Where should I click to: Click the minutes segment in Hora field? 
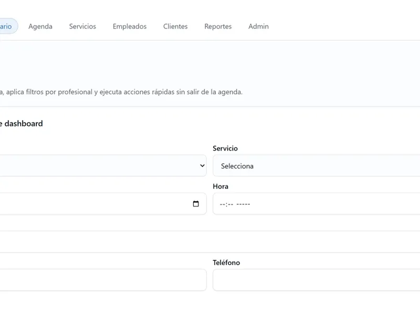(x=229, y=204)
